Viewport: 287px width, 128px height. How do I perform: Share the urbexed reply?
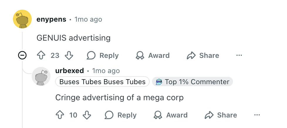pyautogui.click(x=221, y=115)
